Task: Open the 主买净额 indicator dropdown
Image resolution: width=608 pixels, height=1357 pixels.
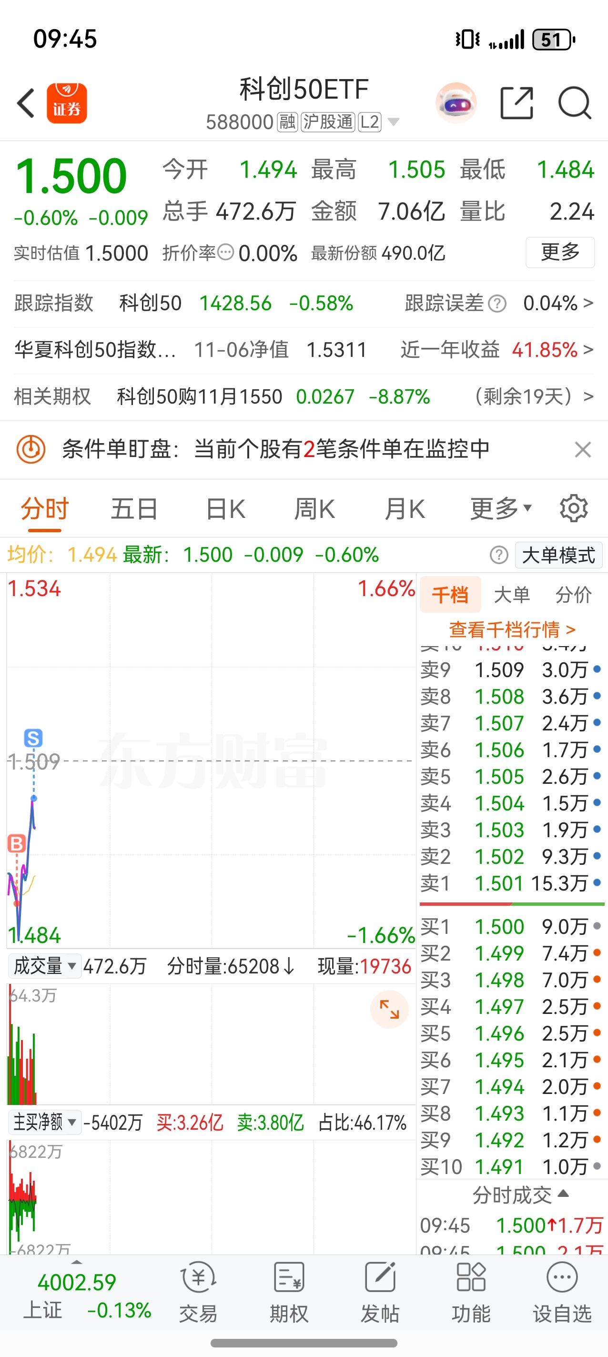Action: click(45, 1122)
